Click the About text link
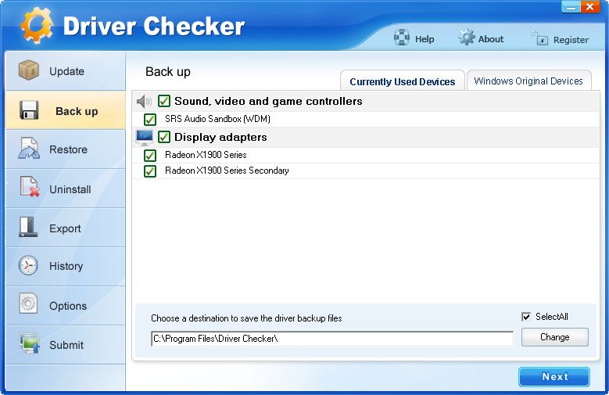 click(x=491, y=39)
